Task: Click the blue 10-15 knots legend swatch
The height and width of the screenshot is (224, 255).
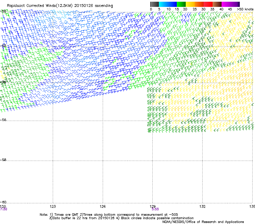Action: click(x=172, y=4)
